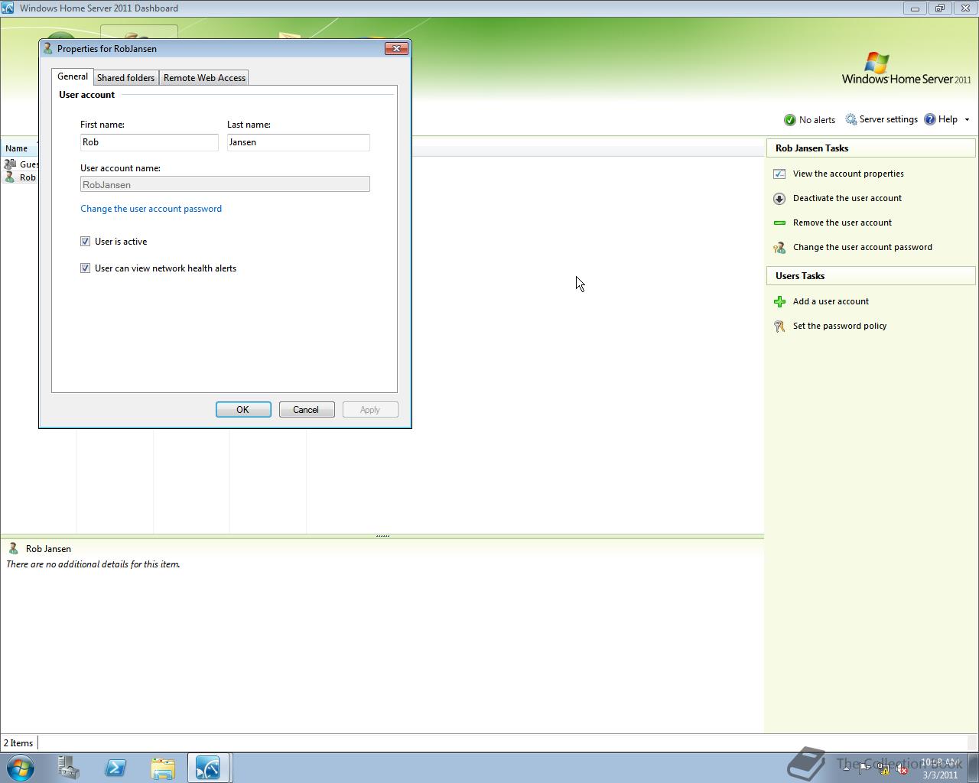Image resolution: width=979 pixels, height=783 pixels.
Task: Open Server Manager from the taskbar
Action: coord(68,768)
